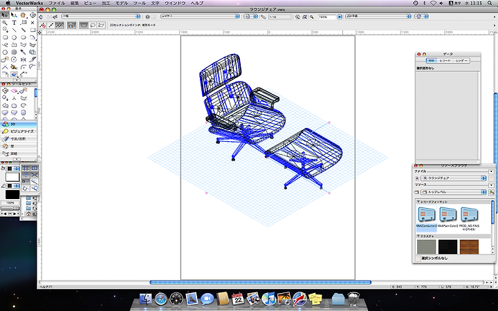
Task: Open the class dropdown in view bar
Action: point(101,17)
